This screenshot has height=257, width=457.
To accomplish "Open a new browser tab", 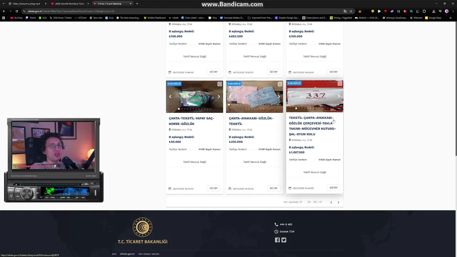I will (137, 4).
